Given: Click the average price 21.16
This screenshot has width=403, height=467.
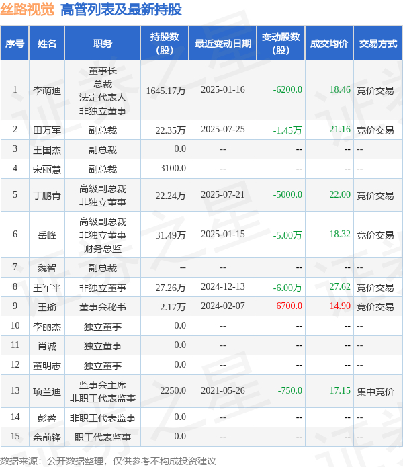Looking at the screenshot, I should (340, 129).
